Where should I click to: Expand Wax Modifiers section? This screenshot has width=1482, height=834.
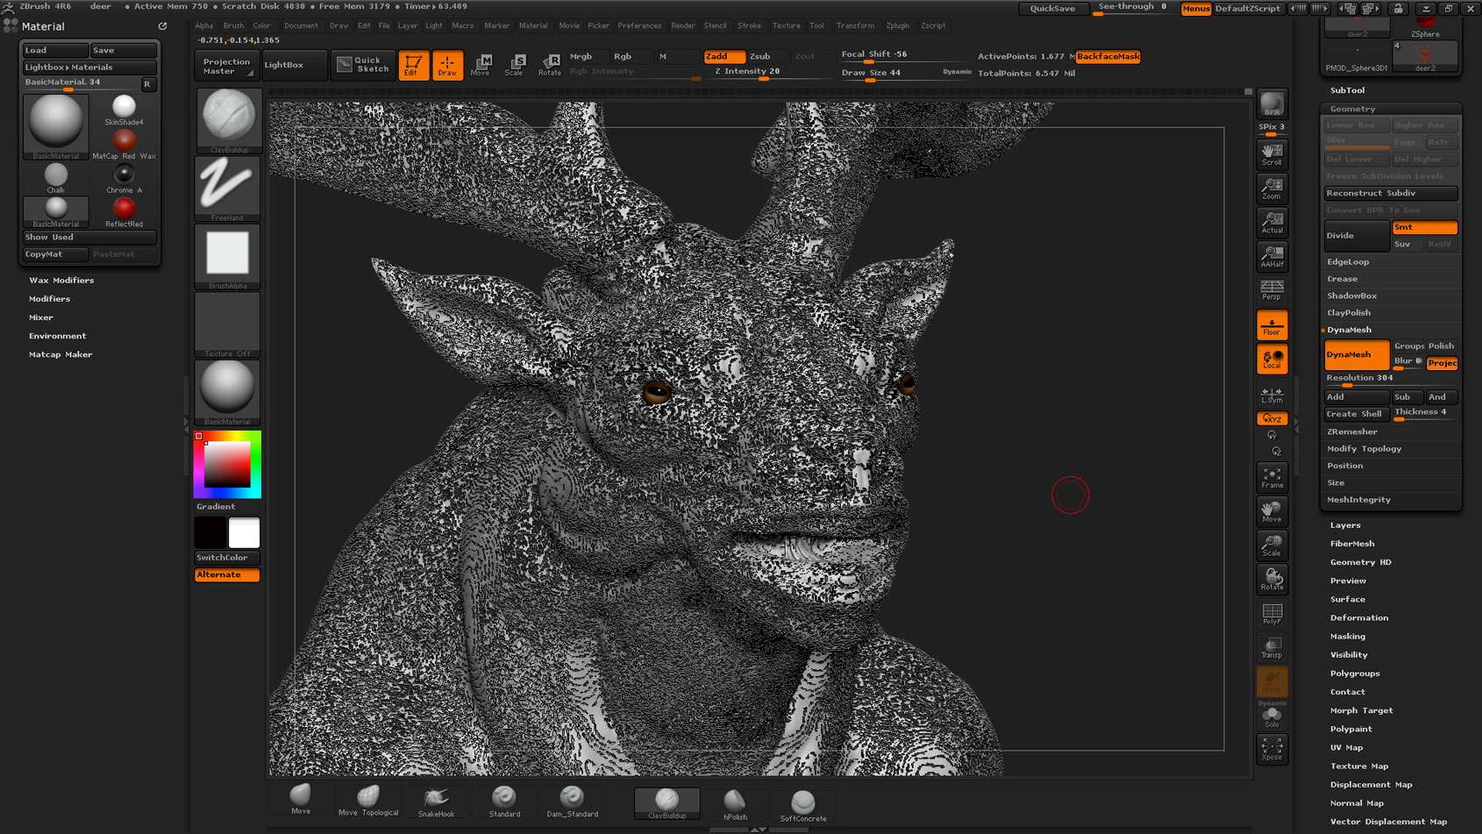[x=61, y=280]
